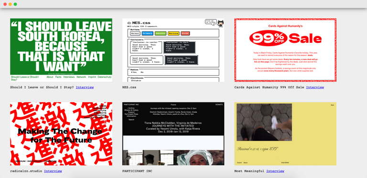Click "Interviews" in the green preview's nav
Viewport: 367px width, 178px height.
tap(69, 77)
